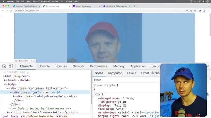Click the live-server comment line
The image size is (211, 118).
[40, 108]
